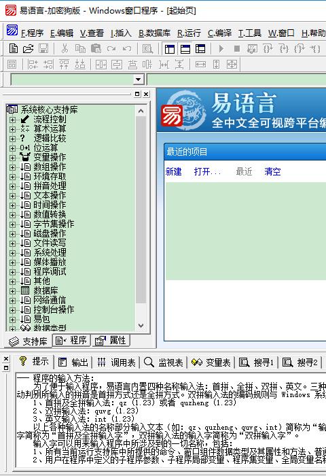The height and width of the screenshot is (476, 326).
Task: Open the 输出 bottom tab
Action: pyautogui.click(x=73, y=362)
